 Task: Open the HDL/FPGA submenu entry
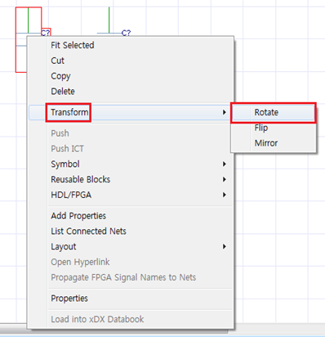[130, 195]
